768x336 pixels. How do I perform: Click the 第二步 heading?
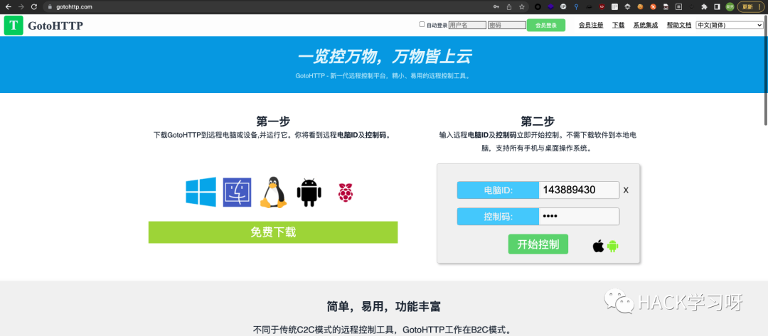point(538,121)
